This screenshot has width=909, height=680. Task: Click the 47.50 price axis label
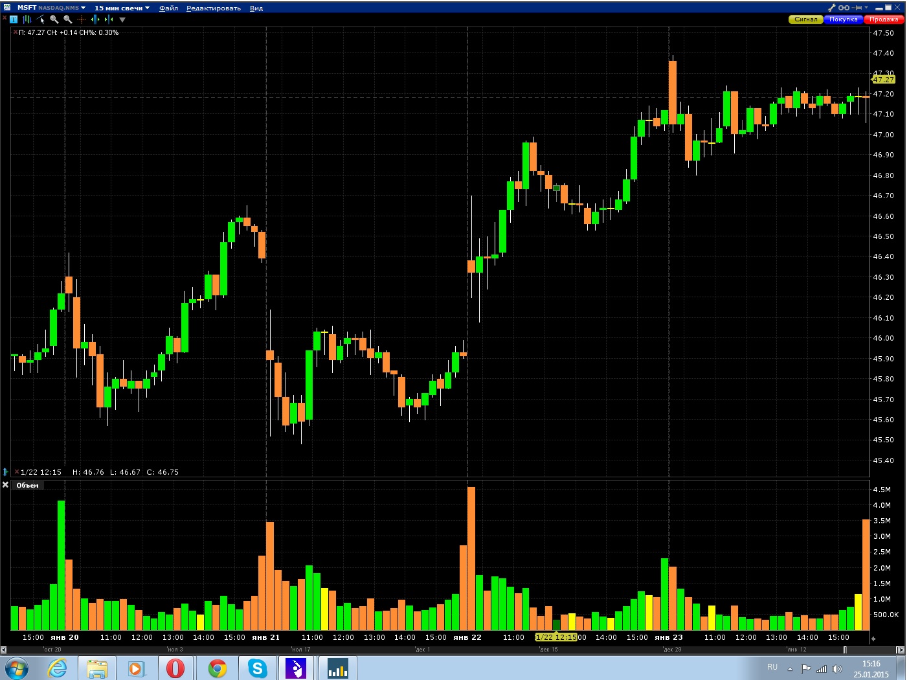(x=883, y=33)
